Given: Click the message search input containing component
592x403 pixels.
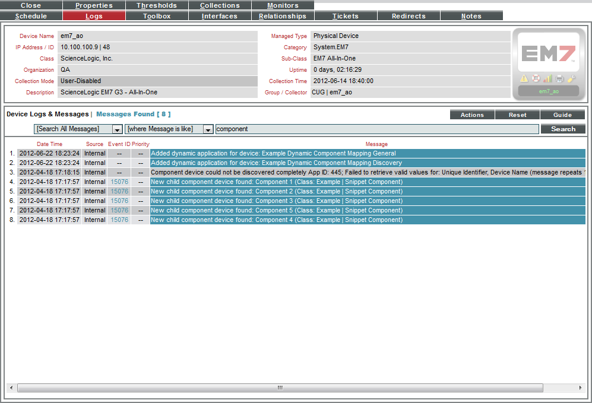Looking at the screenshot, I should pos(374,129).
